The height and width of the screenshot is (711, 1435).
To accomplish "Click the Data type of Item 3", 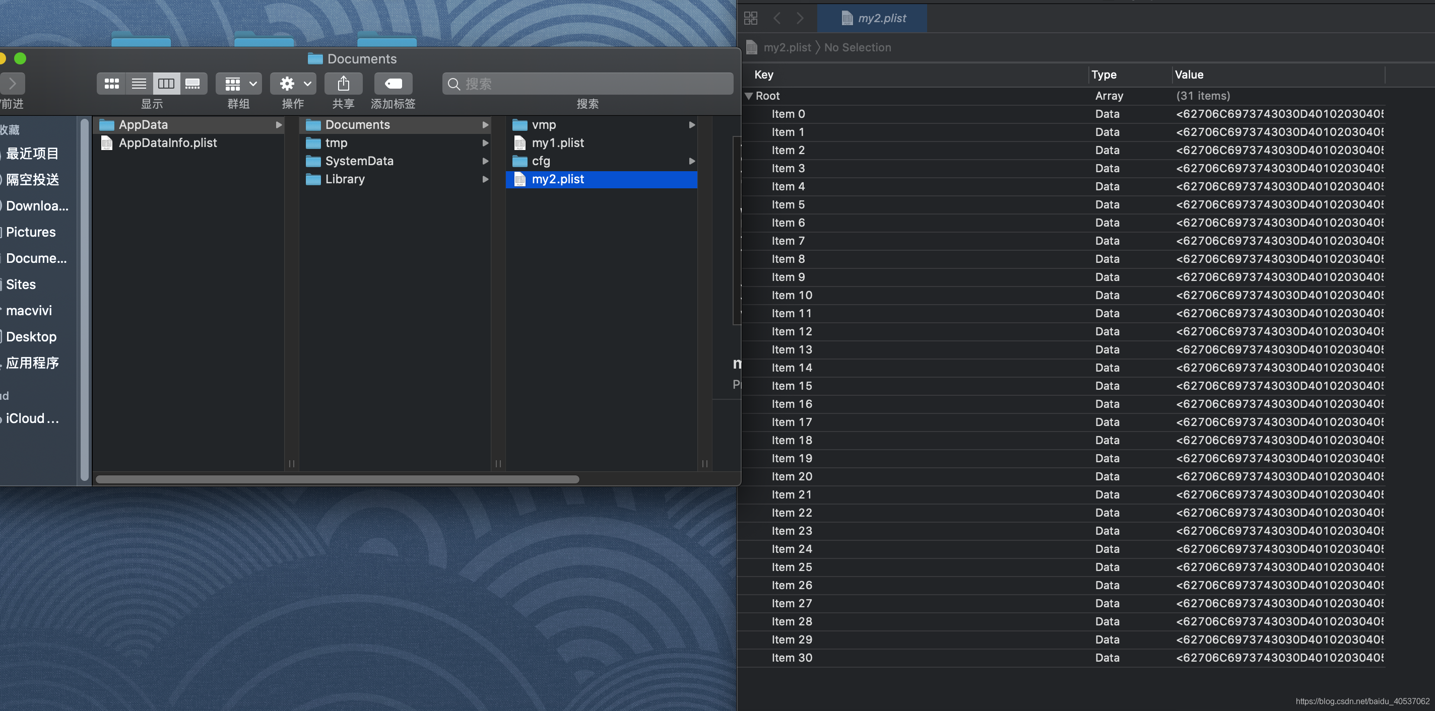I will tap(1107, 169).
